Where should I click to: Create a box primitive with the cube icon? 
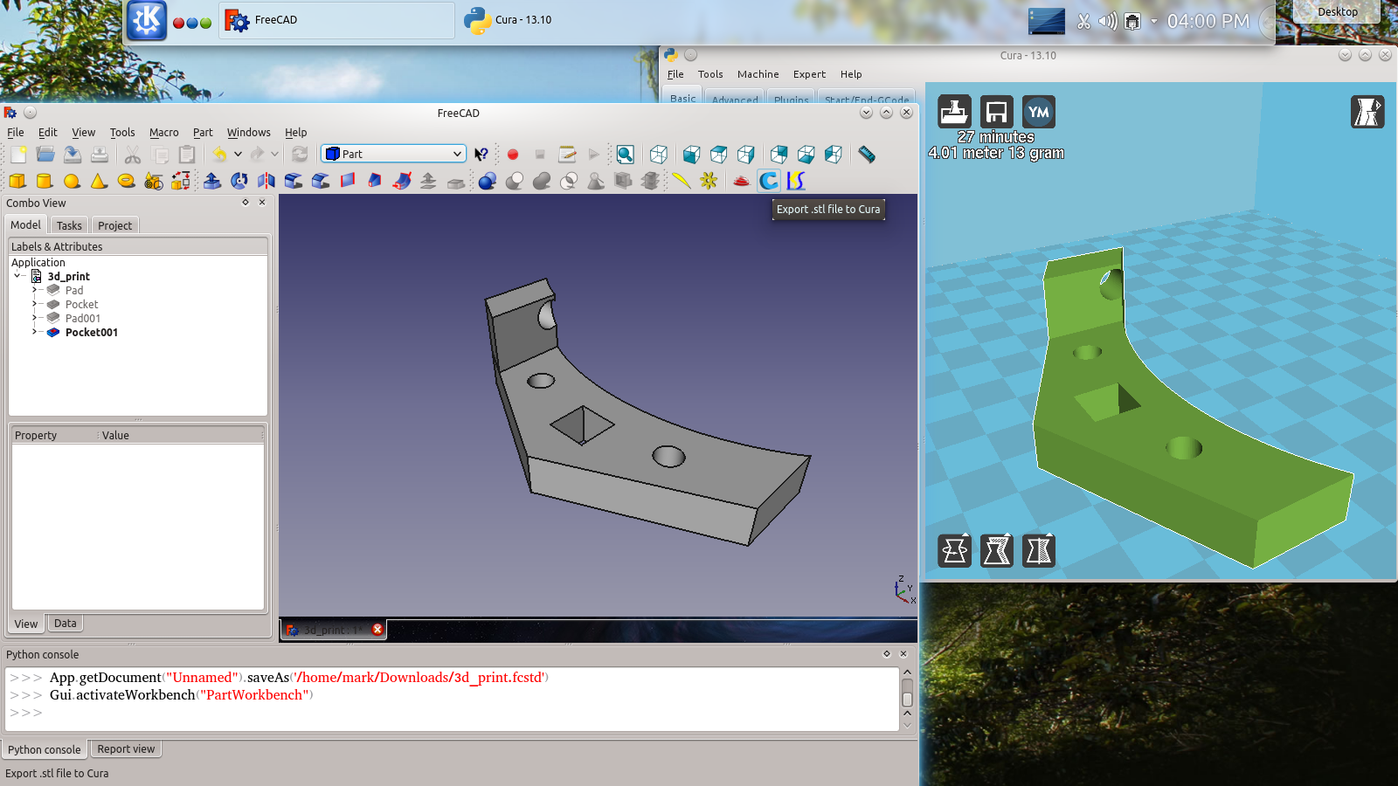coord(17,181)
